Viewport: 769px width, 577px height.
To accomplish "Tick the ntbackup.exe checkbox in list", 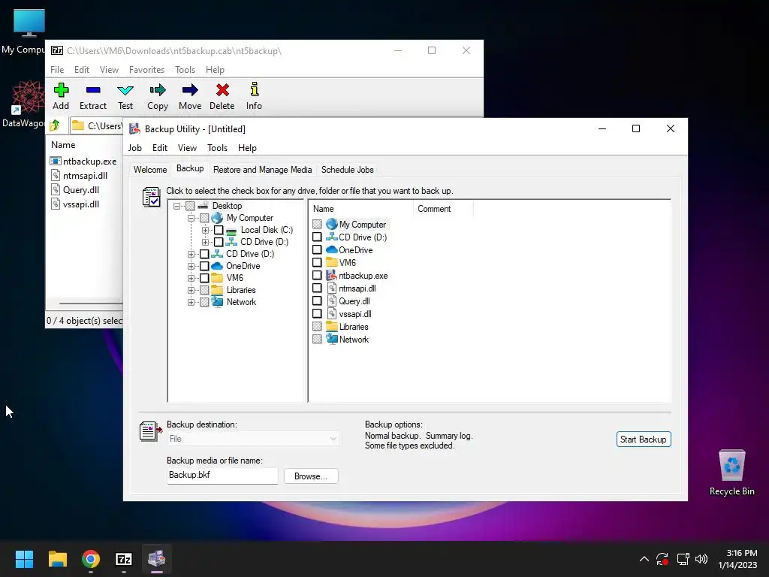I will [318, 275].
